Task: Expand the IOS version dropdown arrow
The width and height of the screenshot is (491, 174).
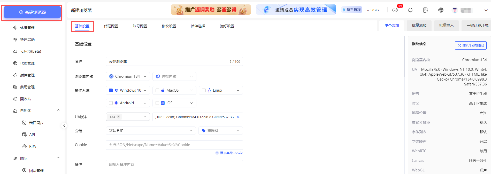Action: [x=191, y=103]
